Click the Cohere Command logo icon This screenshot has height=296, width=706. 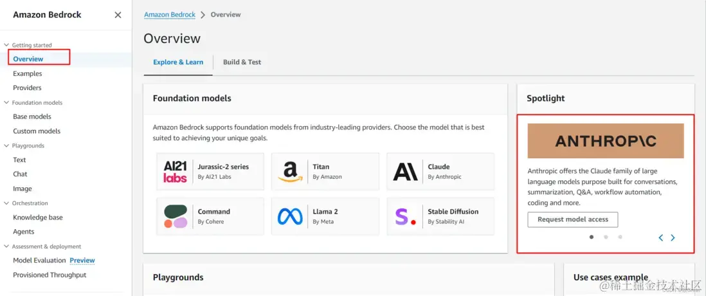click(175, 216)
